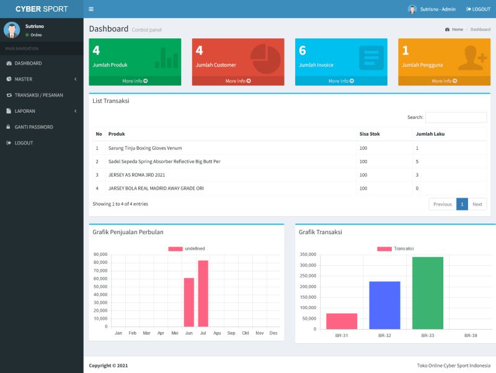This screenshot has width=496, height=373.
Task: Click the add-user icon on Jumlah Pengguna card
Action: pyautogui.click(x=472, y=58)
